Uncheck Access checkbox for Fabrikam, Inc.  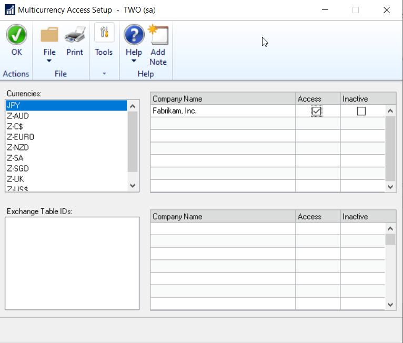click(317, 111)
